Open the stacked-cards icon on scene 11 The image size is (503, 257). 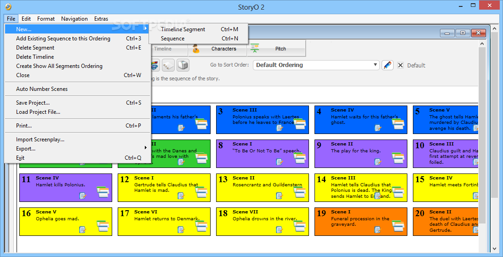[x=103, y=192]
